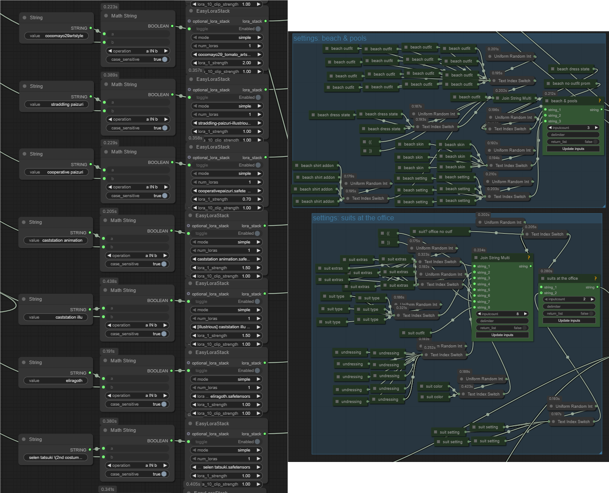609x493 pixels.
Task: Select the settings: suits at the office group header
Action: 353,218
